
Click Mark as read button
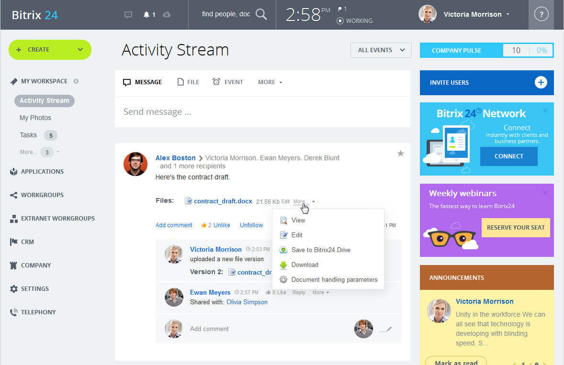(456, 361)
